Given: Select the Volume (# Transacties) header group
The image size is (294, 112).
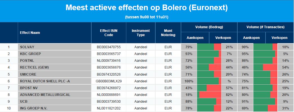Looking at the screenshot, I should point(266,27).
